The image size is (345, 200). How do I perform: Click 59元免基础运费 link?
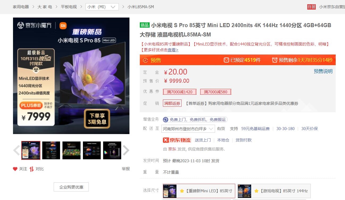[x=255, y=129]
